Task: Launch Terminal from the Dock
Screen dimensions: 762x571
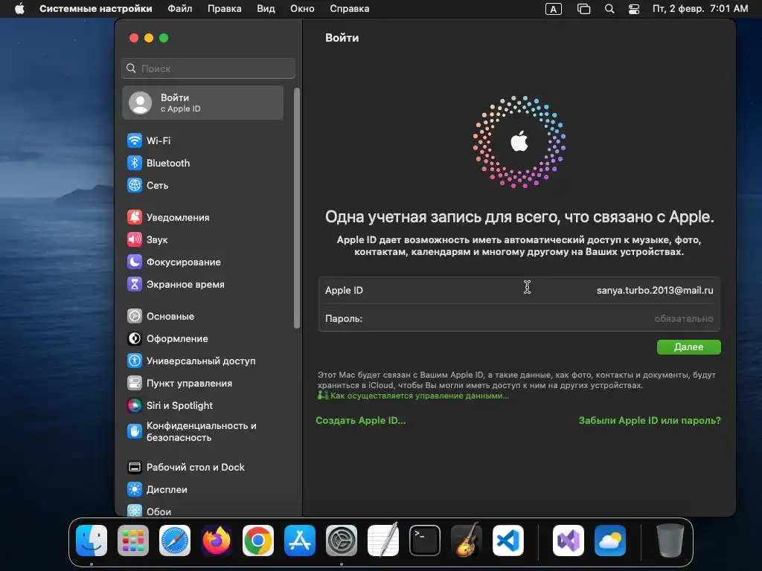Action: click(425, 541)
